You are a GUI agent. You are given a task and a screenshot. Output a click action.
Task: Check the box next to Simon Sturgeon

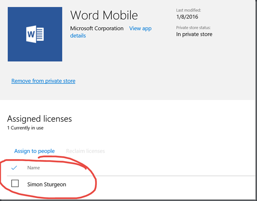(15, 183)
